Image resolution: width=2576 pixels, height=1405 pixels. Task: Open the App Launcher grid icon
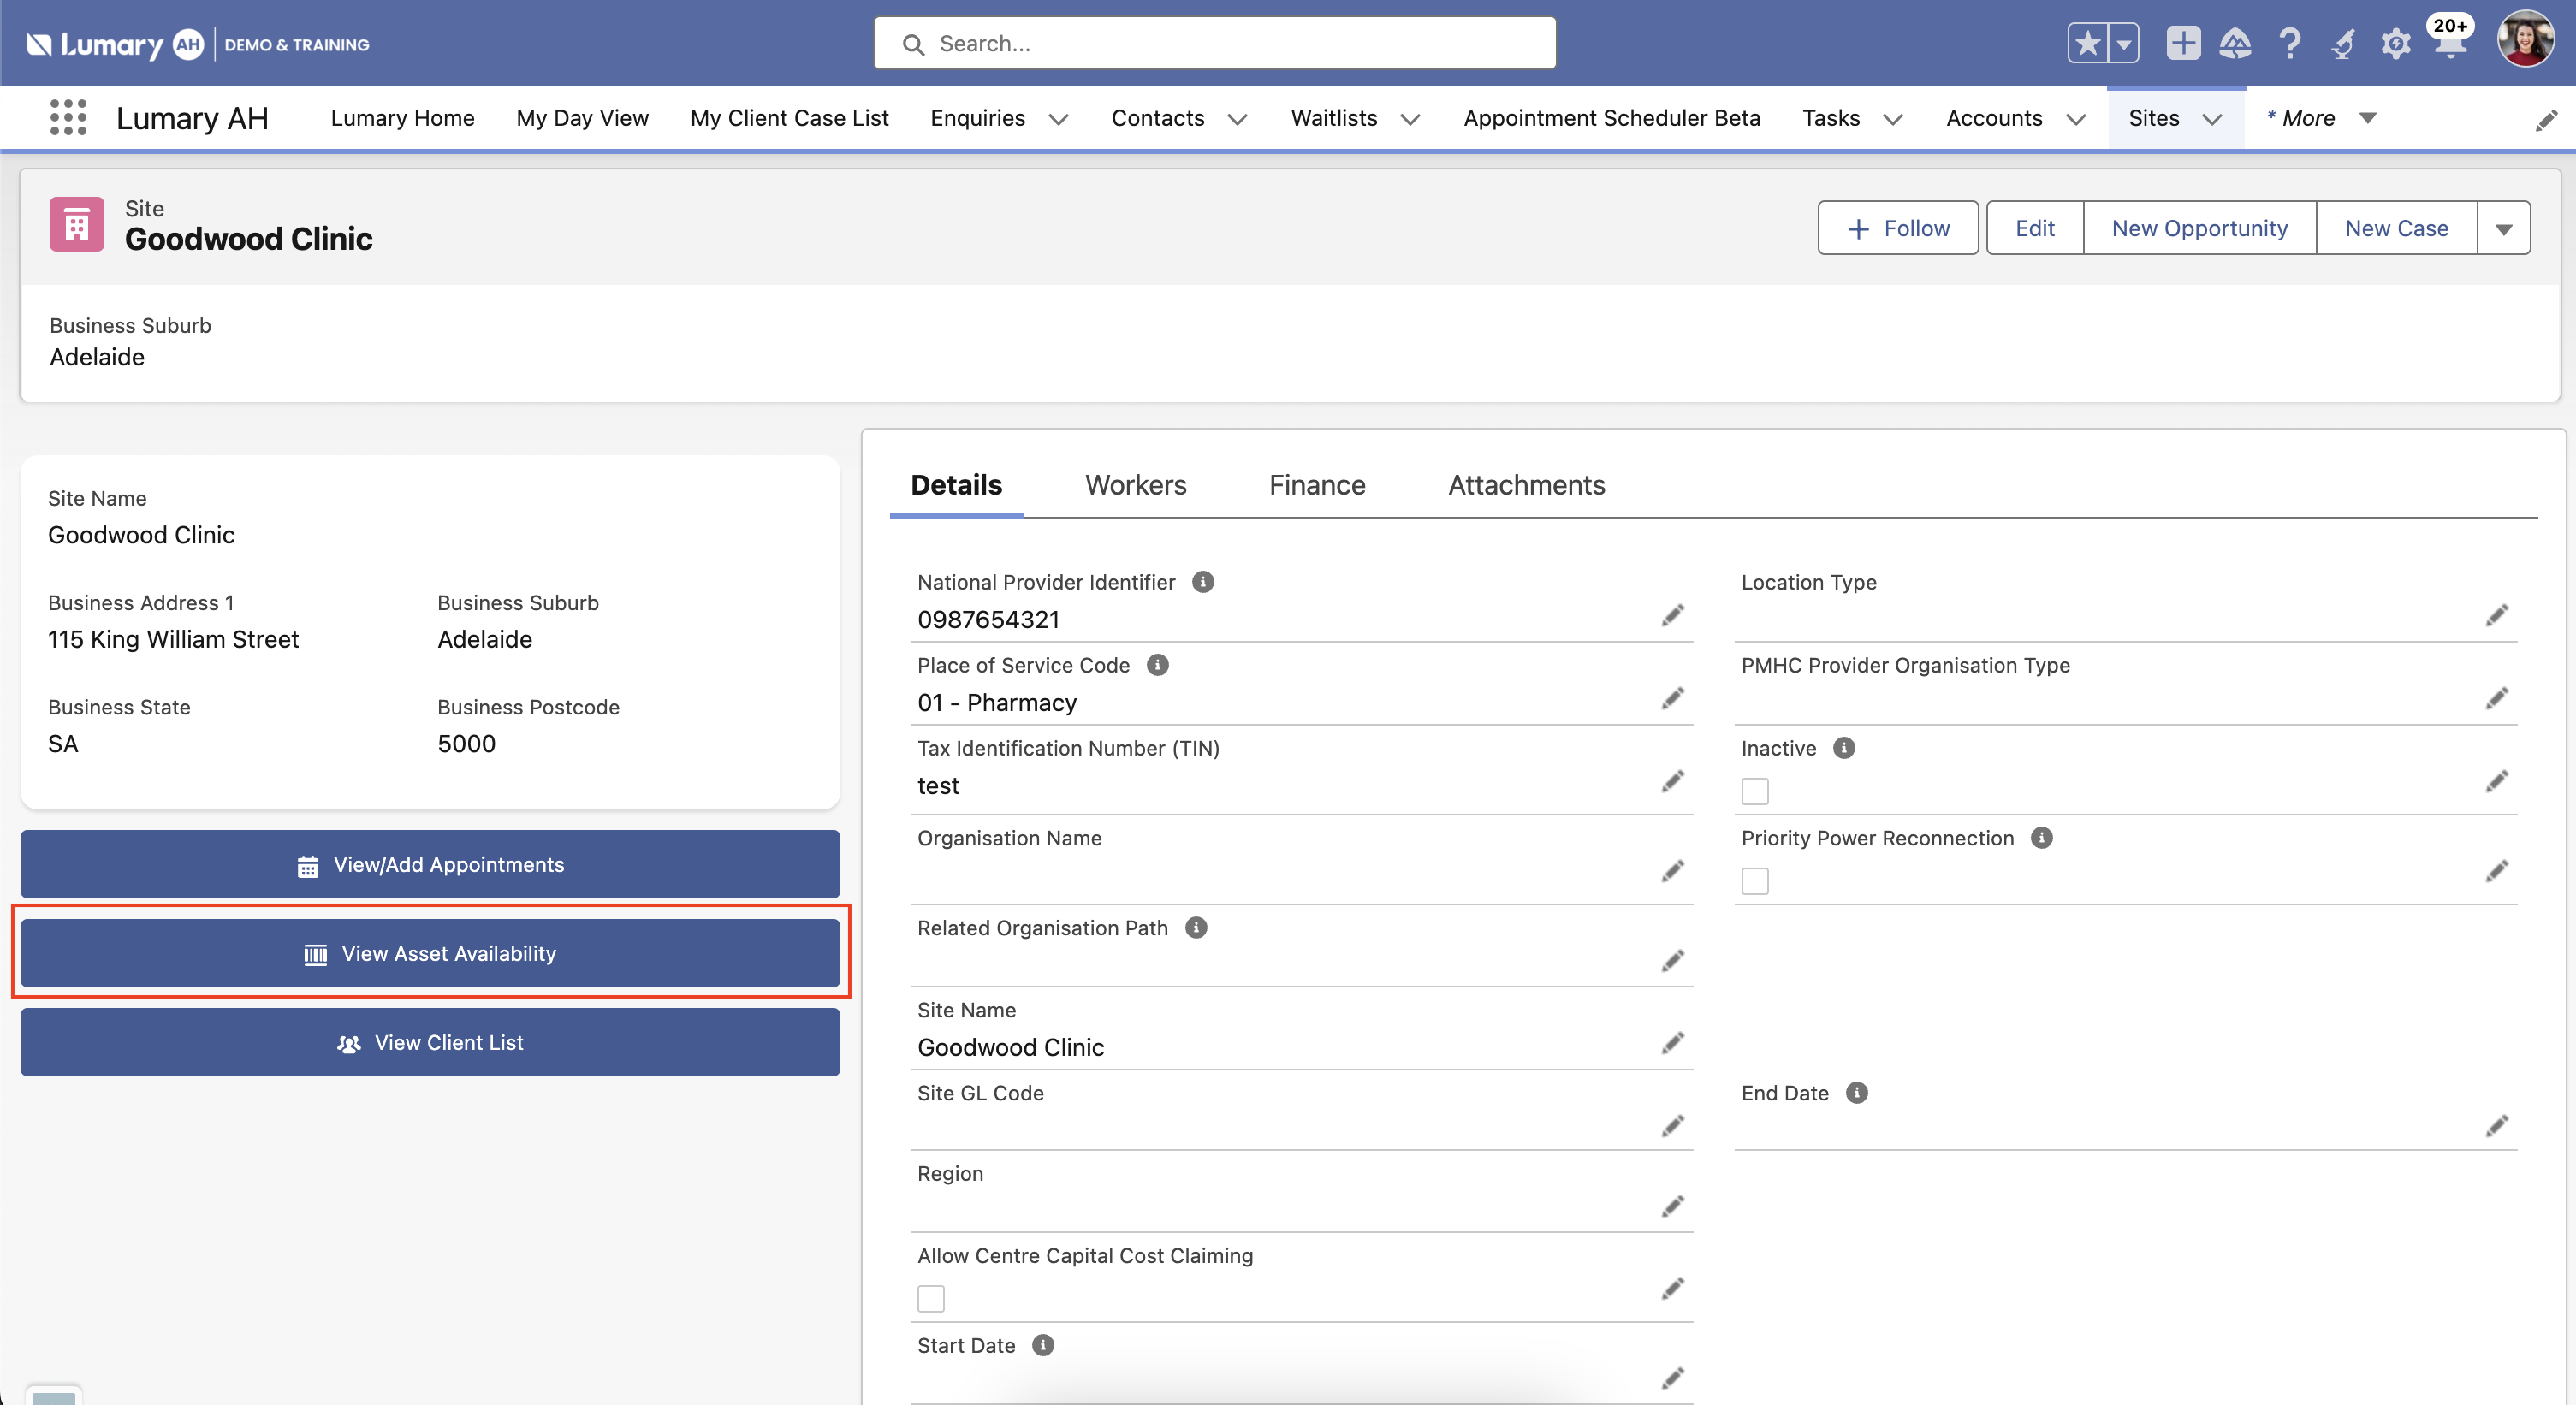pyautogui.click(x=68, y=118)
